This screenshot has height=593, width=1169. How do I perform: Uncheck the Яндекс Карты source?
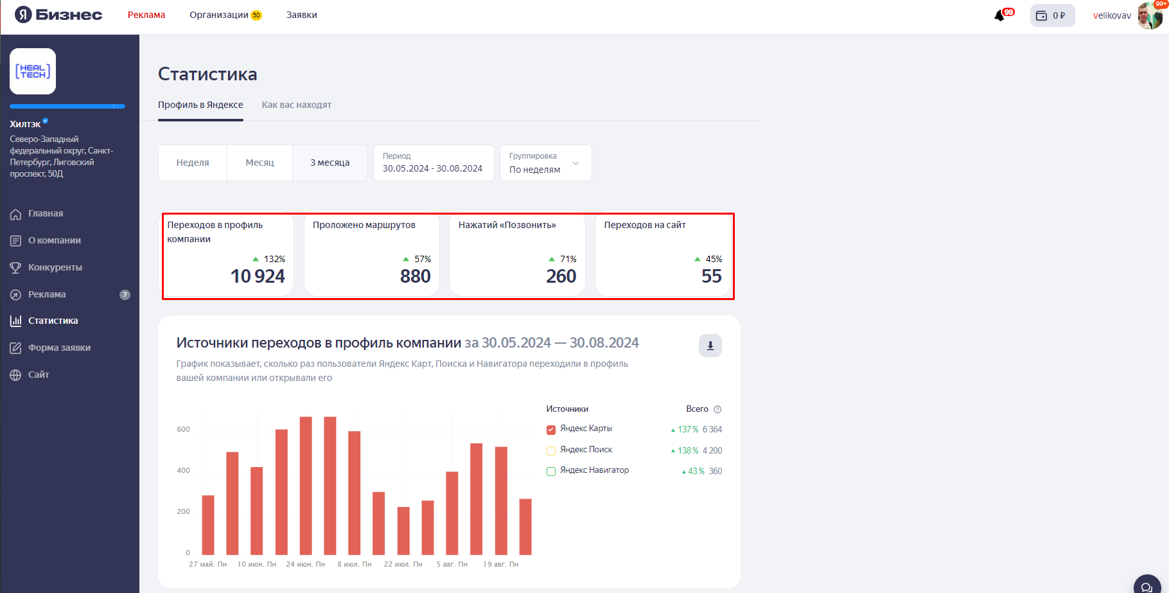pos(551,430)
